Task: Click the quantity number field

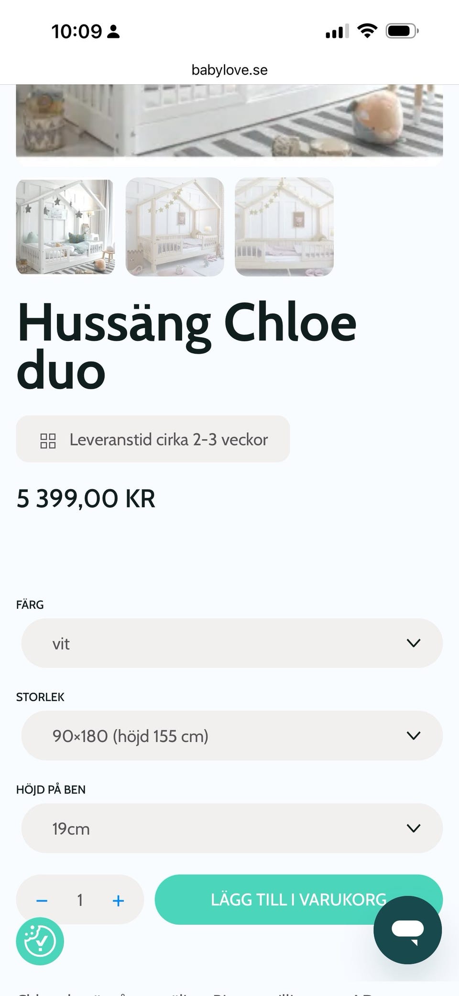Action: point(80,900)
